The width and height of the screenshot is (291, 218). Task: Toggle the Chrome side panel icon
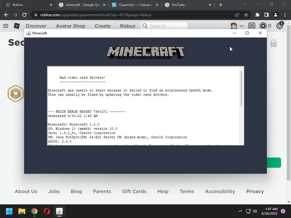pos(267,15)
